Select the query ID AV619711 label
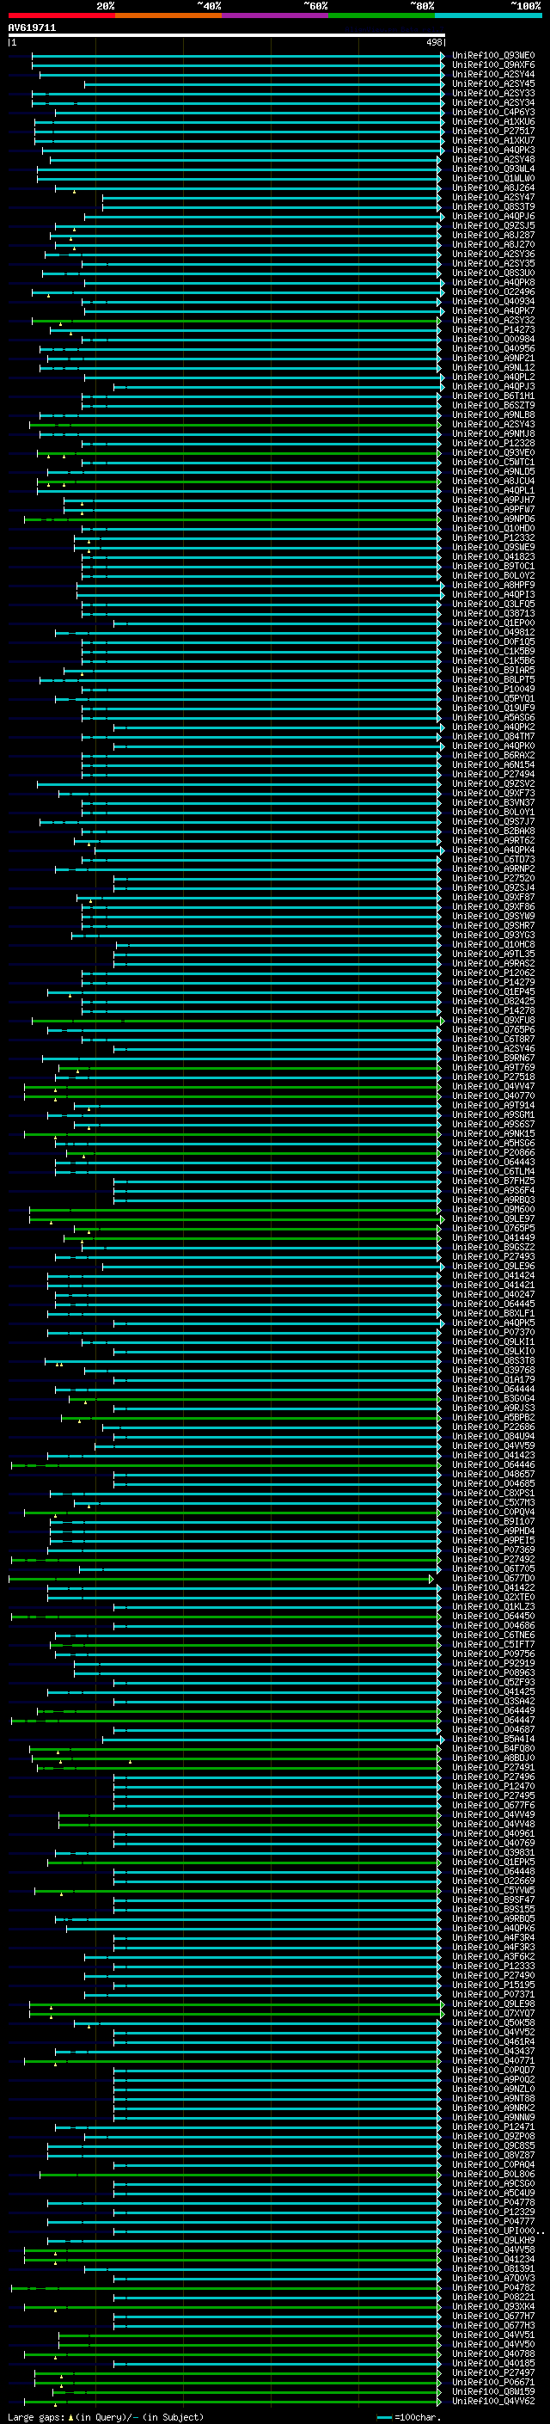The image size is (550, 2424). (32, 28)
